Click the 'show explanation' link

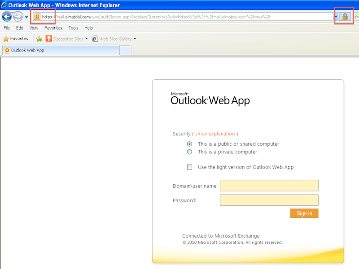pyautogui.click(x=215, y=134)
